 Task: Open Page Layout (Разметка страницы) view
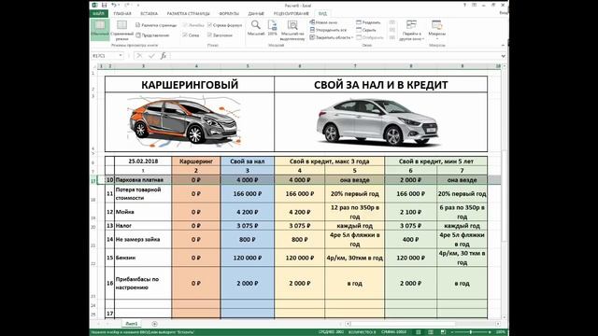[156, 25]
